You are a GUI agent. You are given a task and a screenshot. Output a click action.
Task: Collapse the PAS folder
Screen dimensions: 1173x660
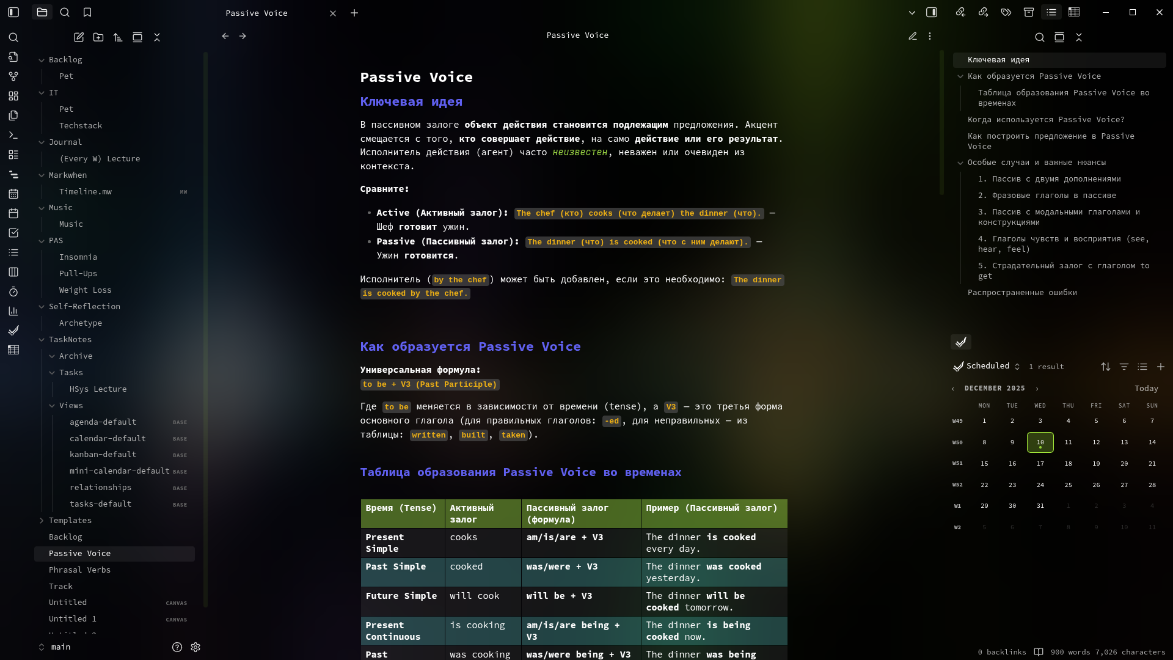coord(42,241)
